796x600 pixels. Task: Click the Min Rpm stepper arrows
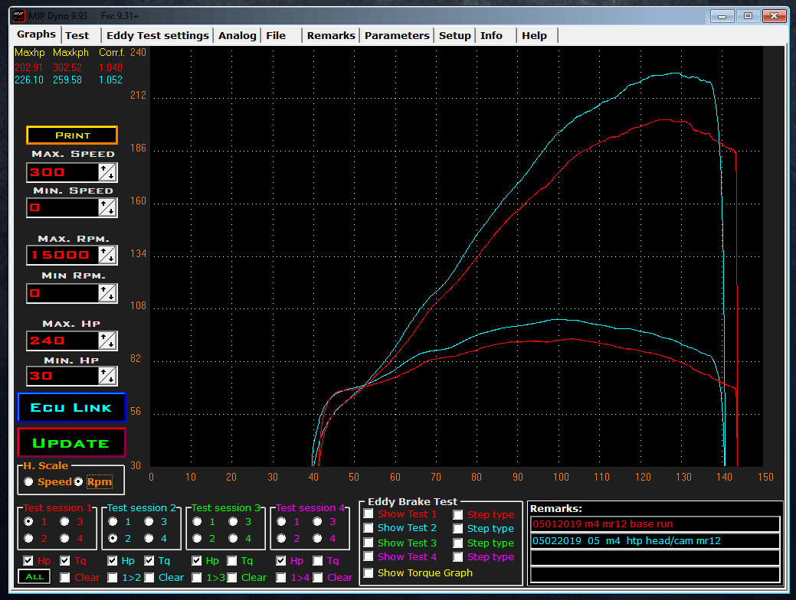107,293
